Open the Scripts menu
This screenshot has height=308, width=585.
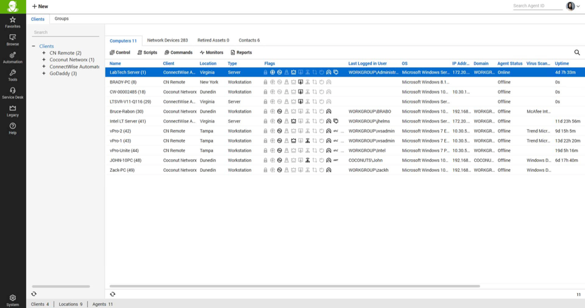148,52
